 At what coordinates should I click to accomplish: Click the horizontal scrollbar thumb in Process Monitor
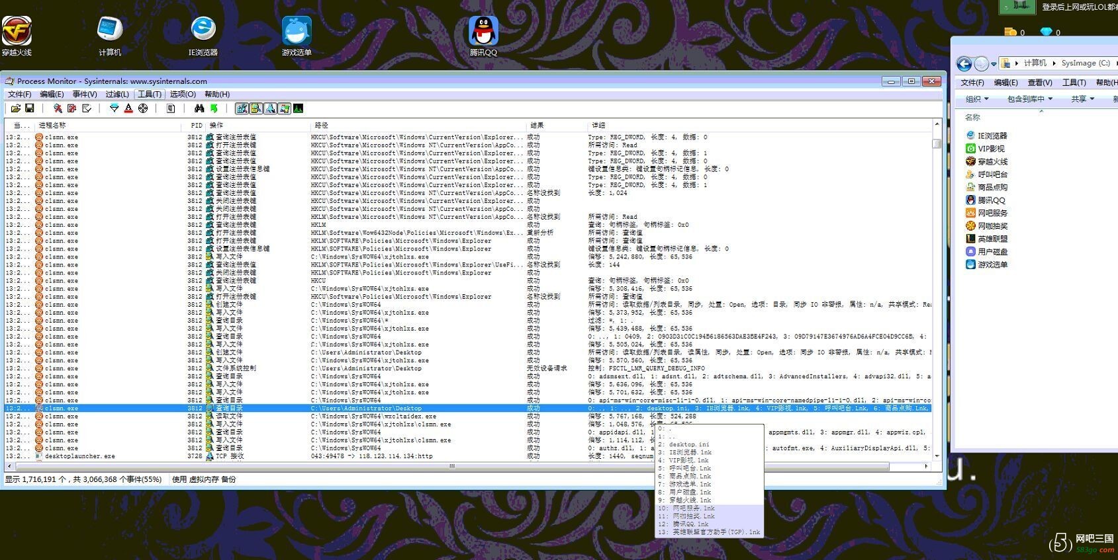point(452,466)
